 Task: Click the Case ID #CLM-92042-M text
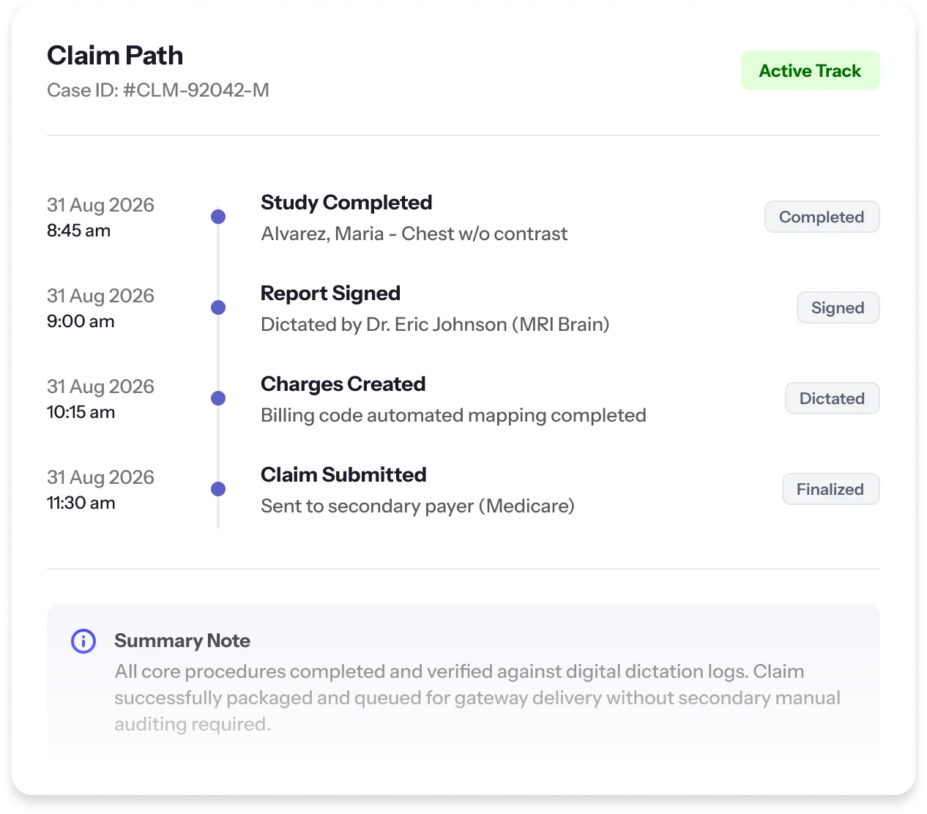coord(158,90)
